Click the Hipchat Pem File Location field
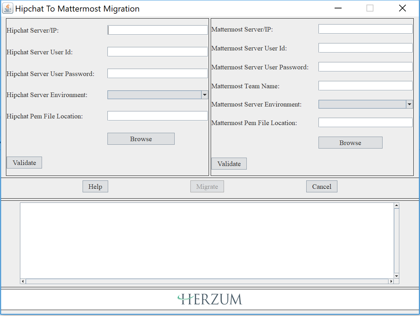This screenshot has width=420, height=316. 157,116
